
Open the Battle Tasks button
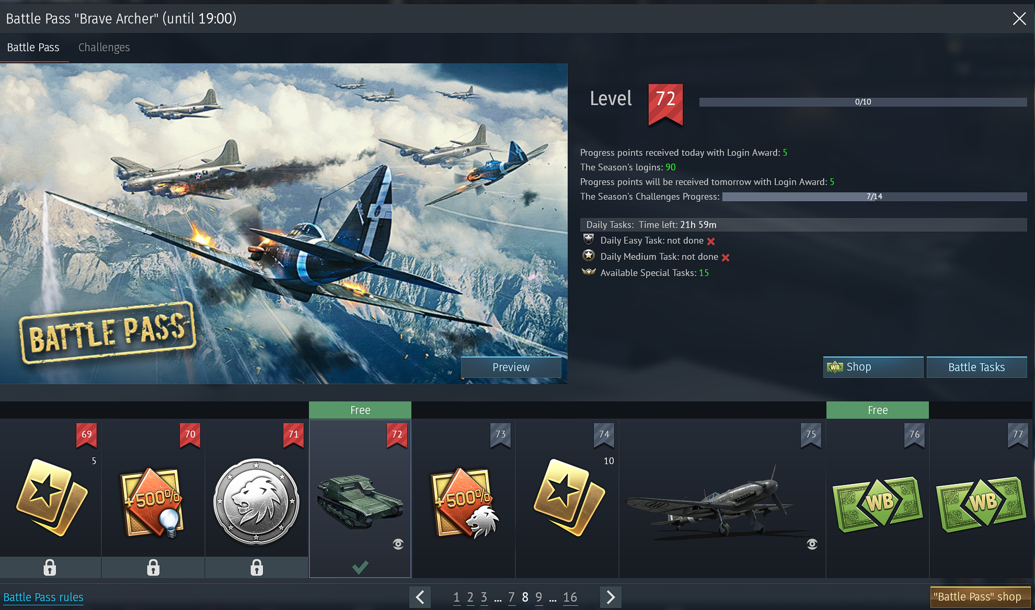pyautogui.click(x=976, y=367)
